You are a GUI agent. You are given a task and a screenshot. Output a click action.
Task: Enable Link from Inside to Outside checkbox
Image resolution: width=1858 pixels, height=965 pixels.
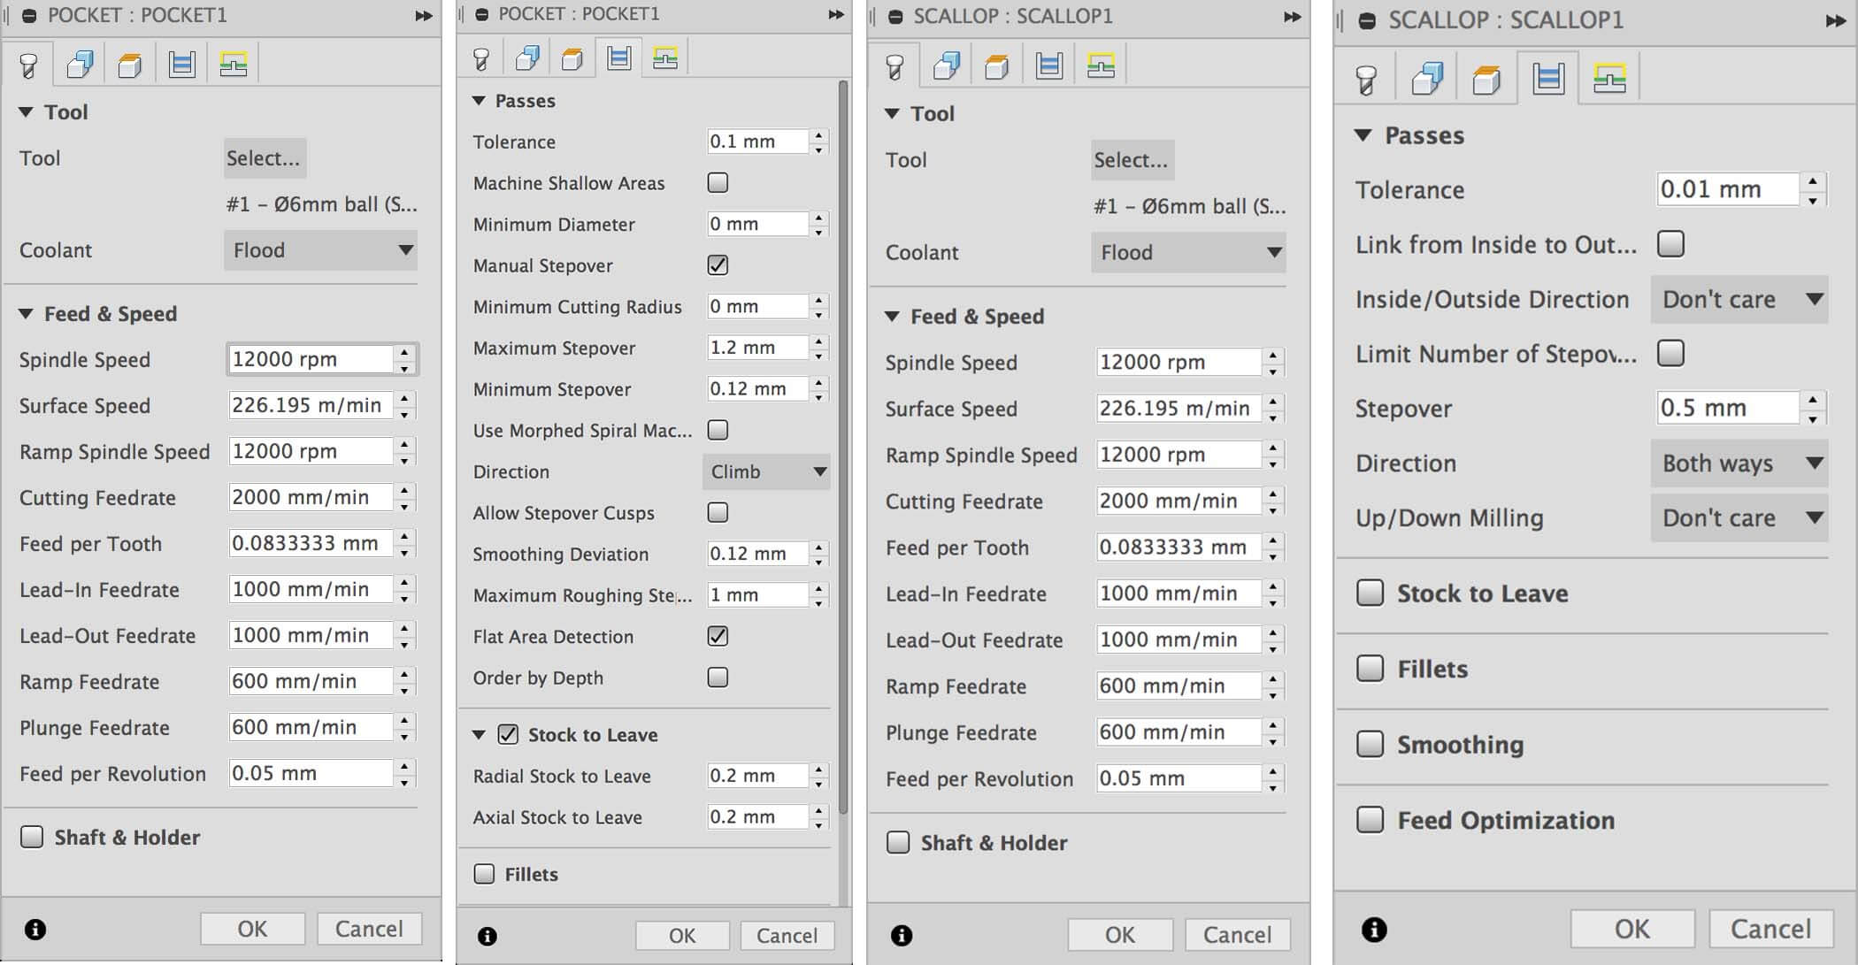[1670, 244]
